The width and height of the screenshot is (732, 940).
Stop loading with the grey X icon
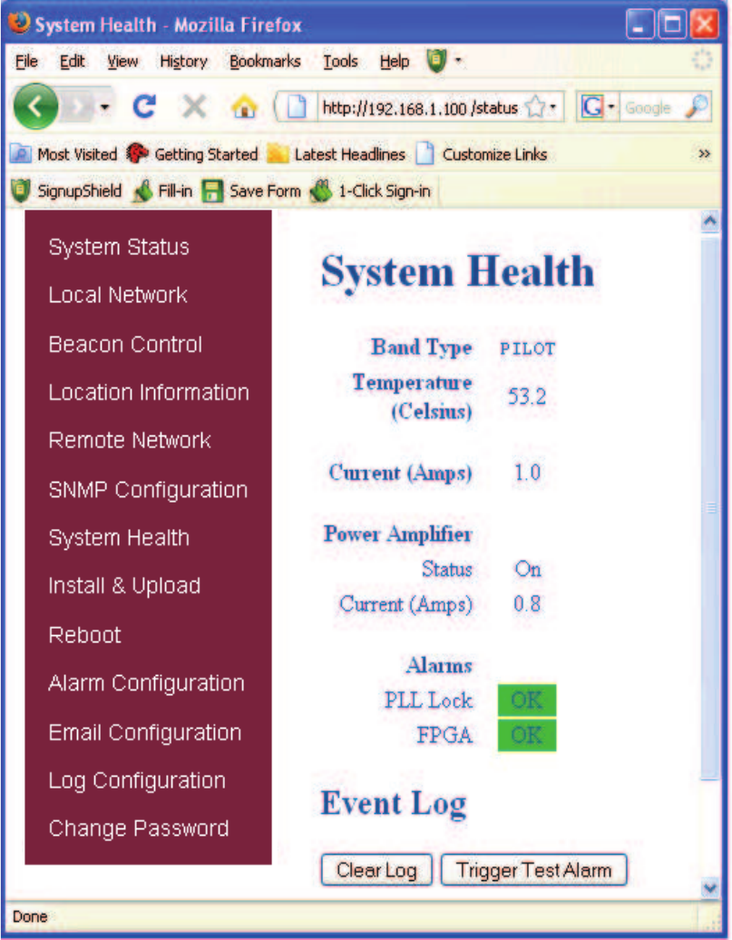[x=194, y=107]
